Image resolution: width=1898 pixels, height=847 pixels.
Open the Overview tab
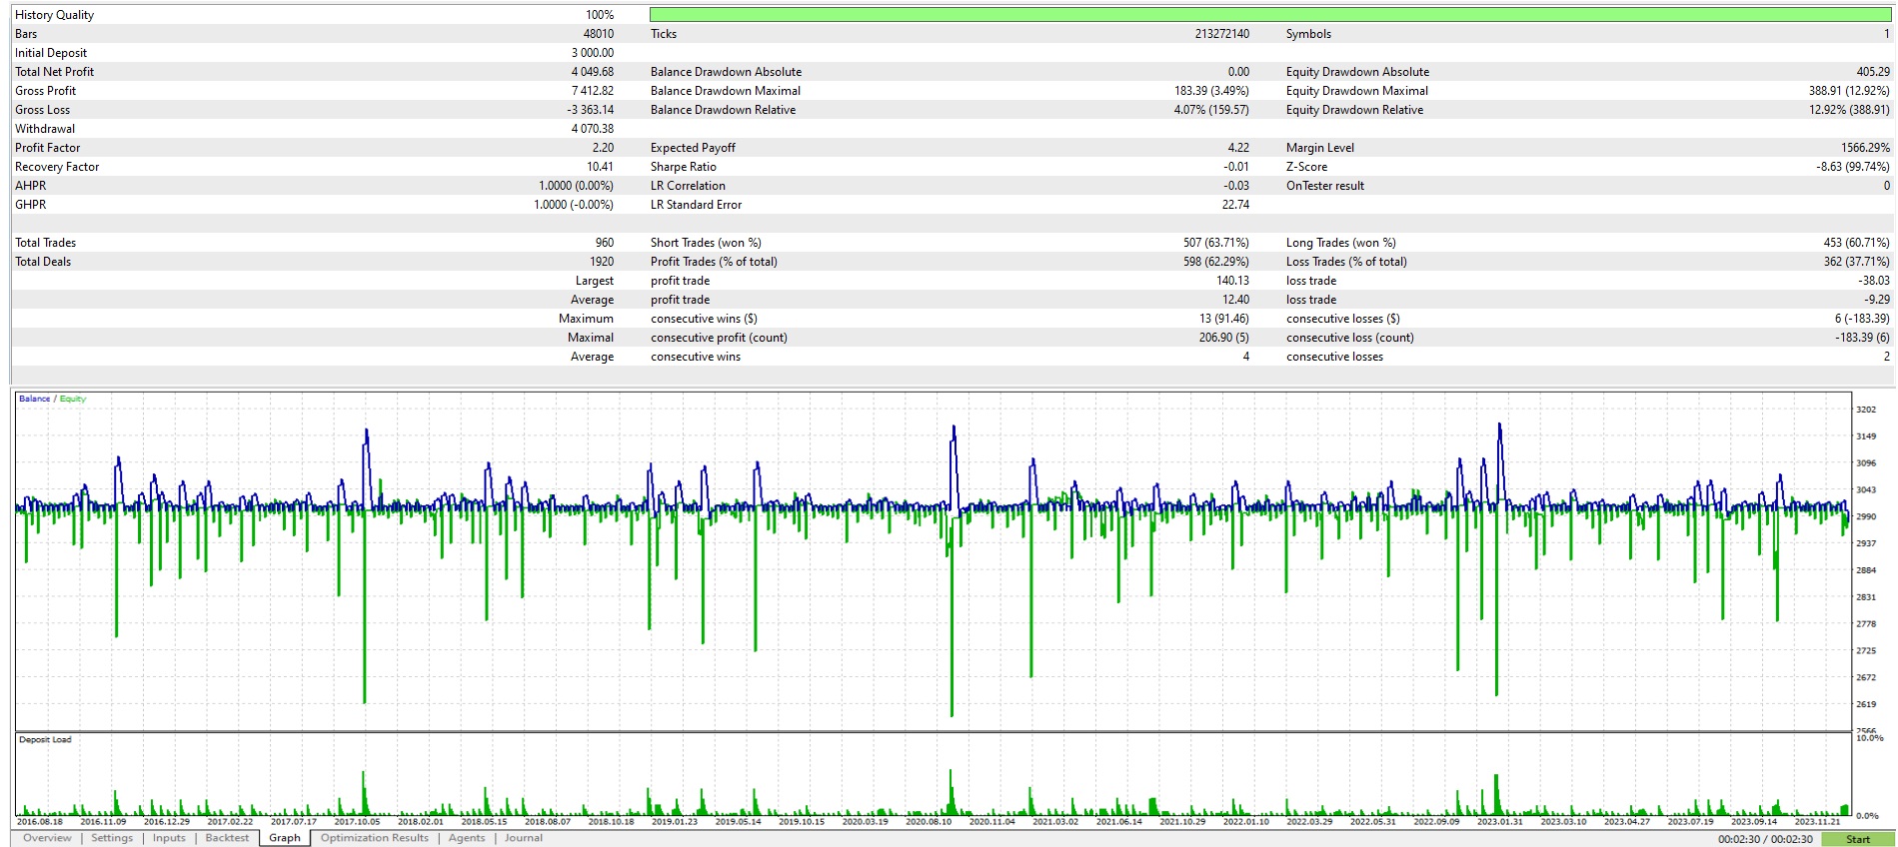[47, 838]
